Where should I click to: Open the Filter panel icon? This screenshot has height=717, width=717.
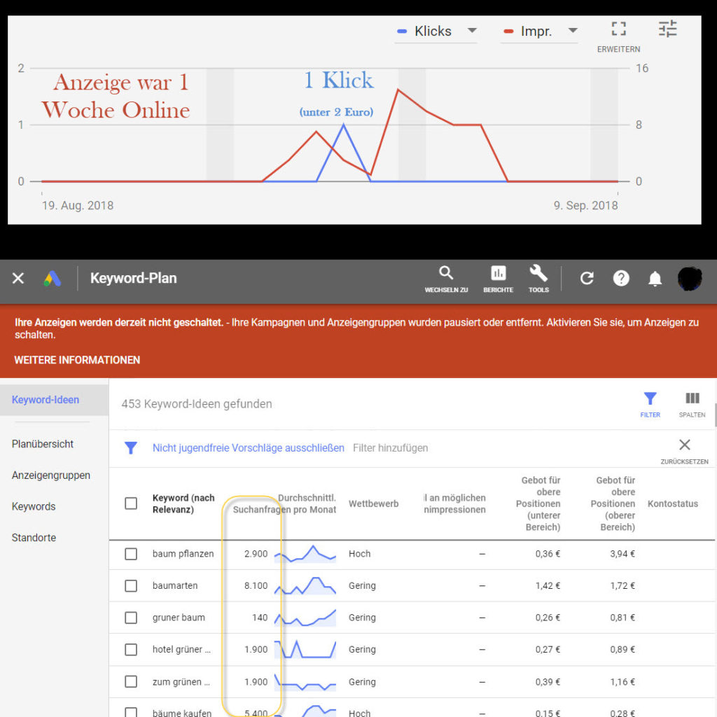click(650, 396)
